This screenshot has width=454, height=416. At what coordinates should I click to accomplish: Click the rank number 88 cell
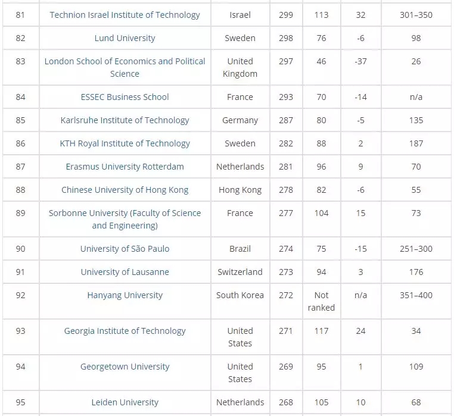point(21,190)
